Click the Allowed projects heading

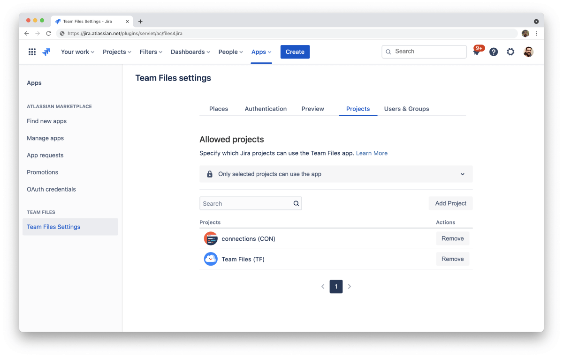232,139
